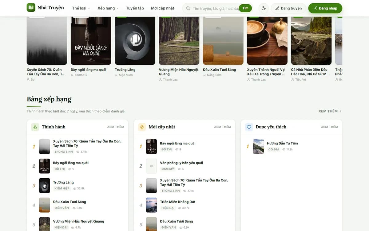This screenshot has width=369, height=231.
Task: Open the Tuyển tập menu item
Action: [135, 8]
